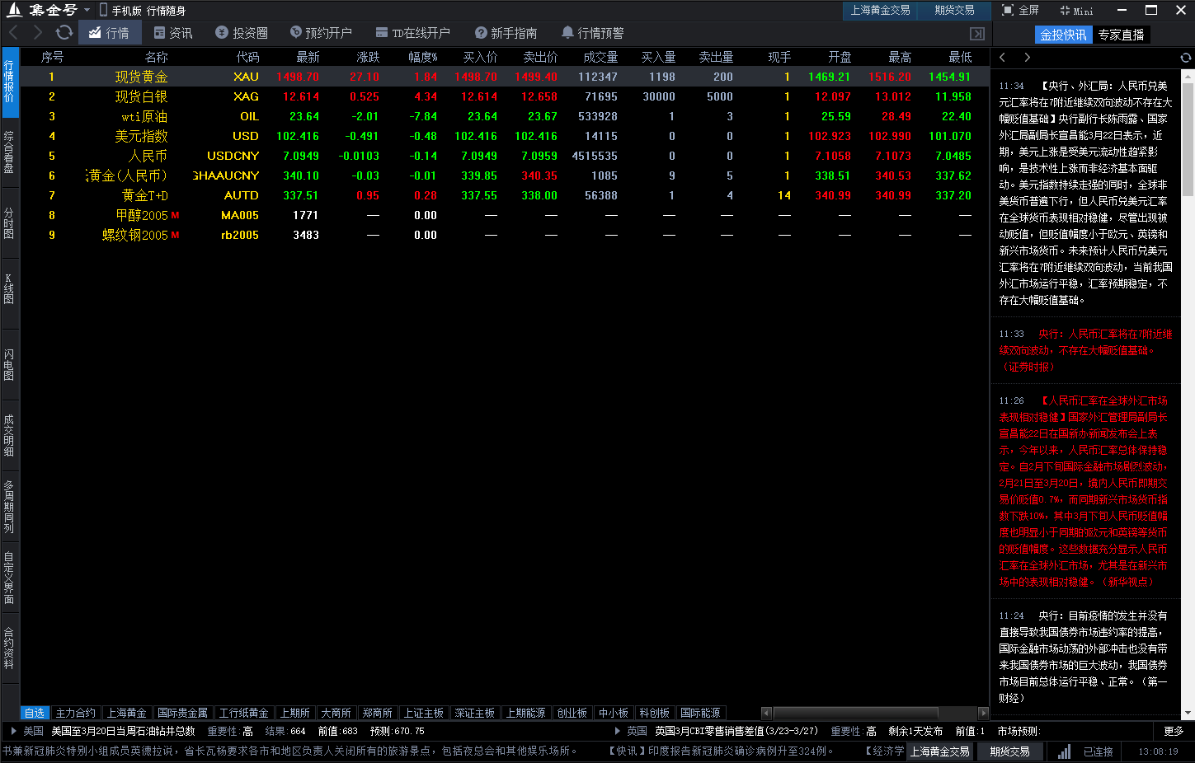Switch to 上海黄金 bottom tab

click(x=126, y=713)
